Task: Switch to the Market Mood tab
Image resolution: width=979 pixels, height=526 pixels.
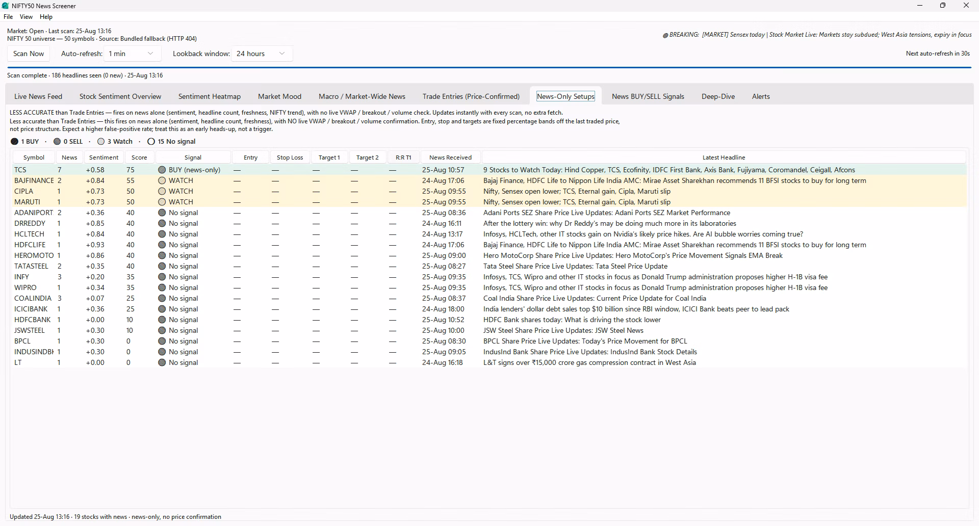Action: [x=279, y=96]
